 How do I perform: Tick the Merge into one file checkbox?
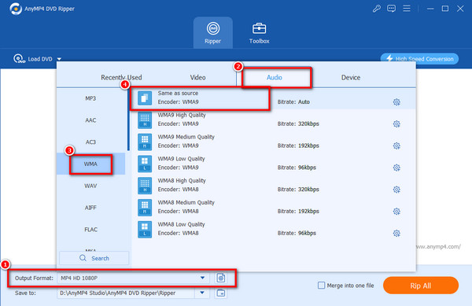(x=321, y=286)
